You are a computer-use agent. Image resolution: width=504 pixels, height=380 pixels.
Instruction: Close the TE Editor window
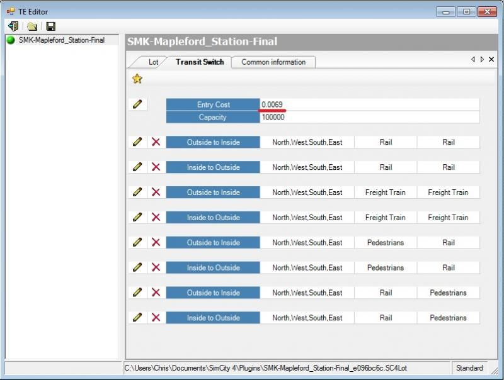click(487, 12)
